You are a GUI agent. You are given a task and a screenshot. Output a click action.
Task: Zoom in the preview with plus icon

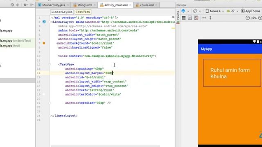[260, 18]
